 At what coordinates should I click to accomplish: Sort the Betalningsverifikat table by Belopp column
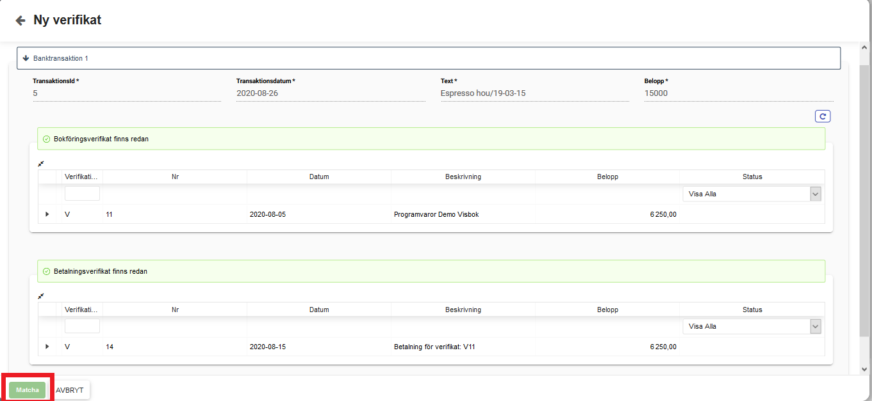coord(607,310)
